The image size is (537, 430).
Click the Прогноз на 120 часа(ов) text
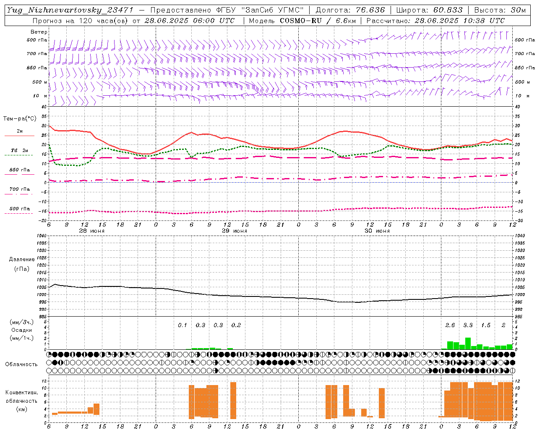[81, 21]
